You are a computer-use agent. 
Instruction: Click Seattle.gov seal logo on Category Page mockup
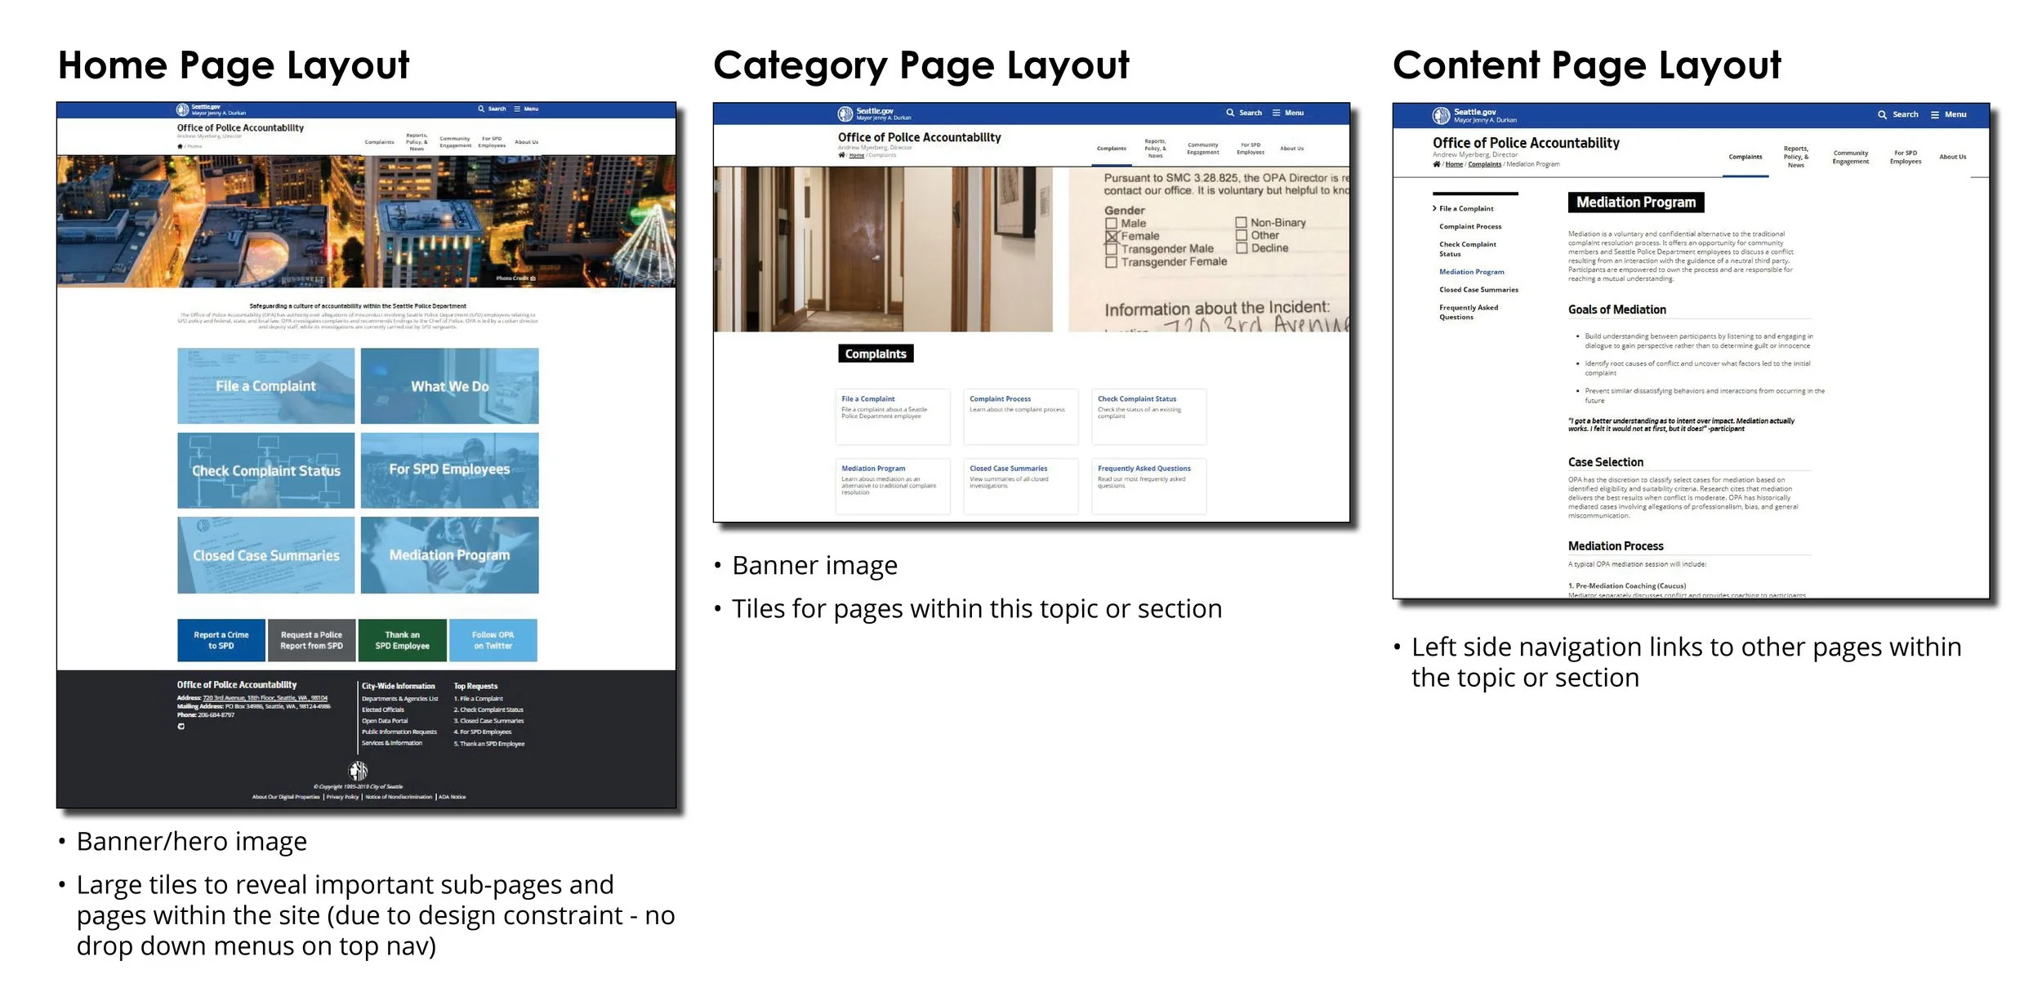pyautogui.click(x=845, y=113)
